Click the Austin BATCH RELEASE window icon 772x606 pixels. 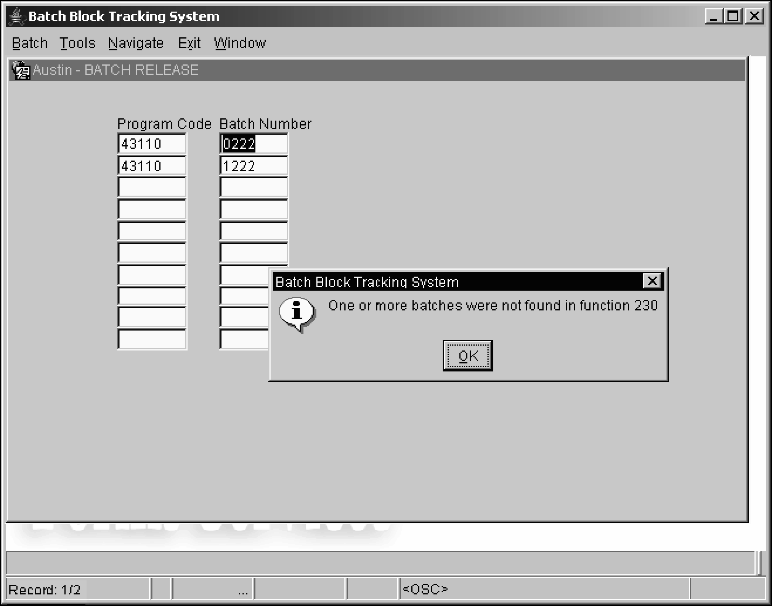click(21, 70)
